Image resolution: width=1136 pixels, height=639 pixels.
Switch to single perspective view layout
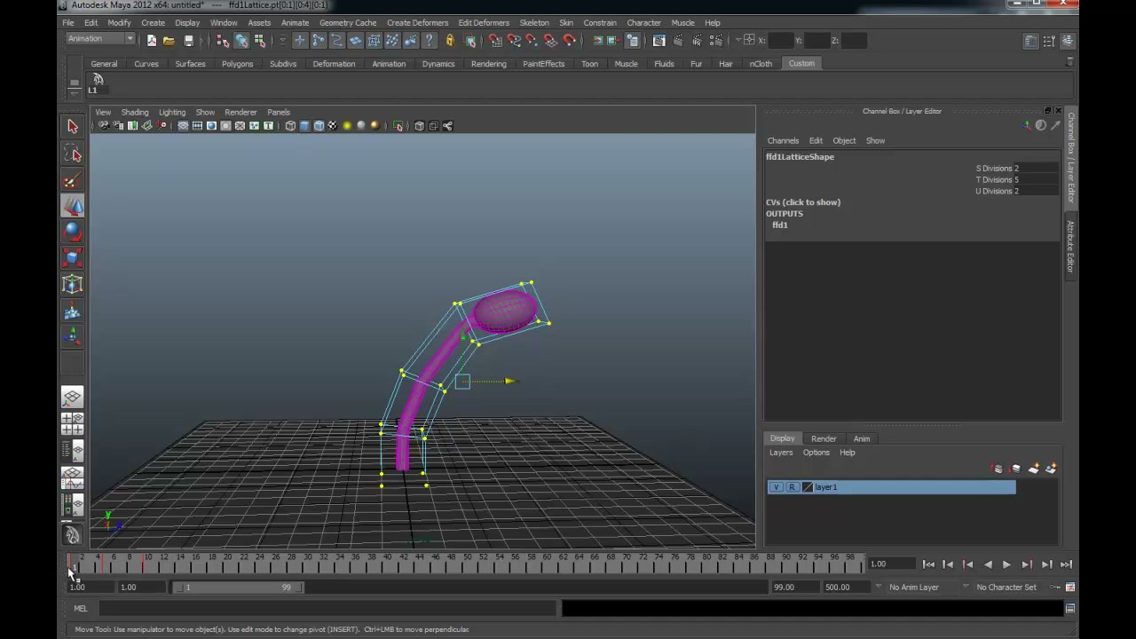(x=73, y=398)
